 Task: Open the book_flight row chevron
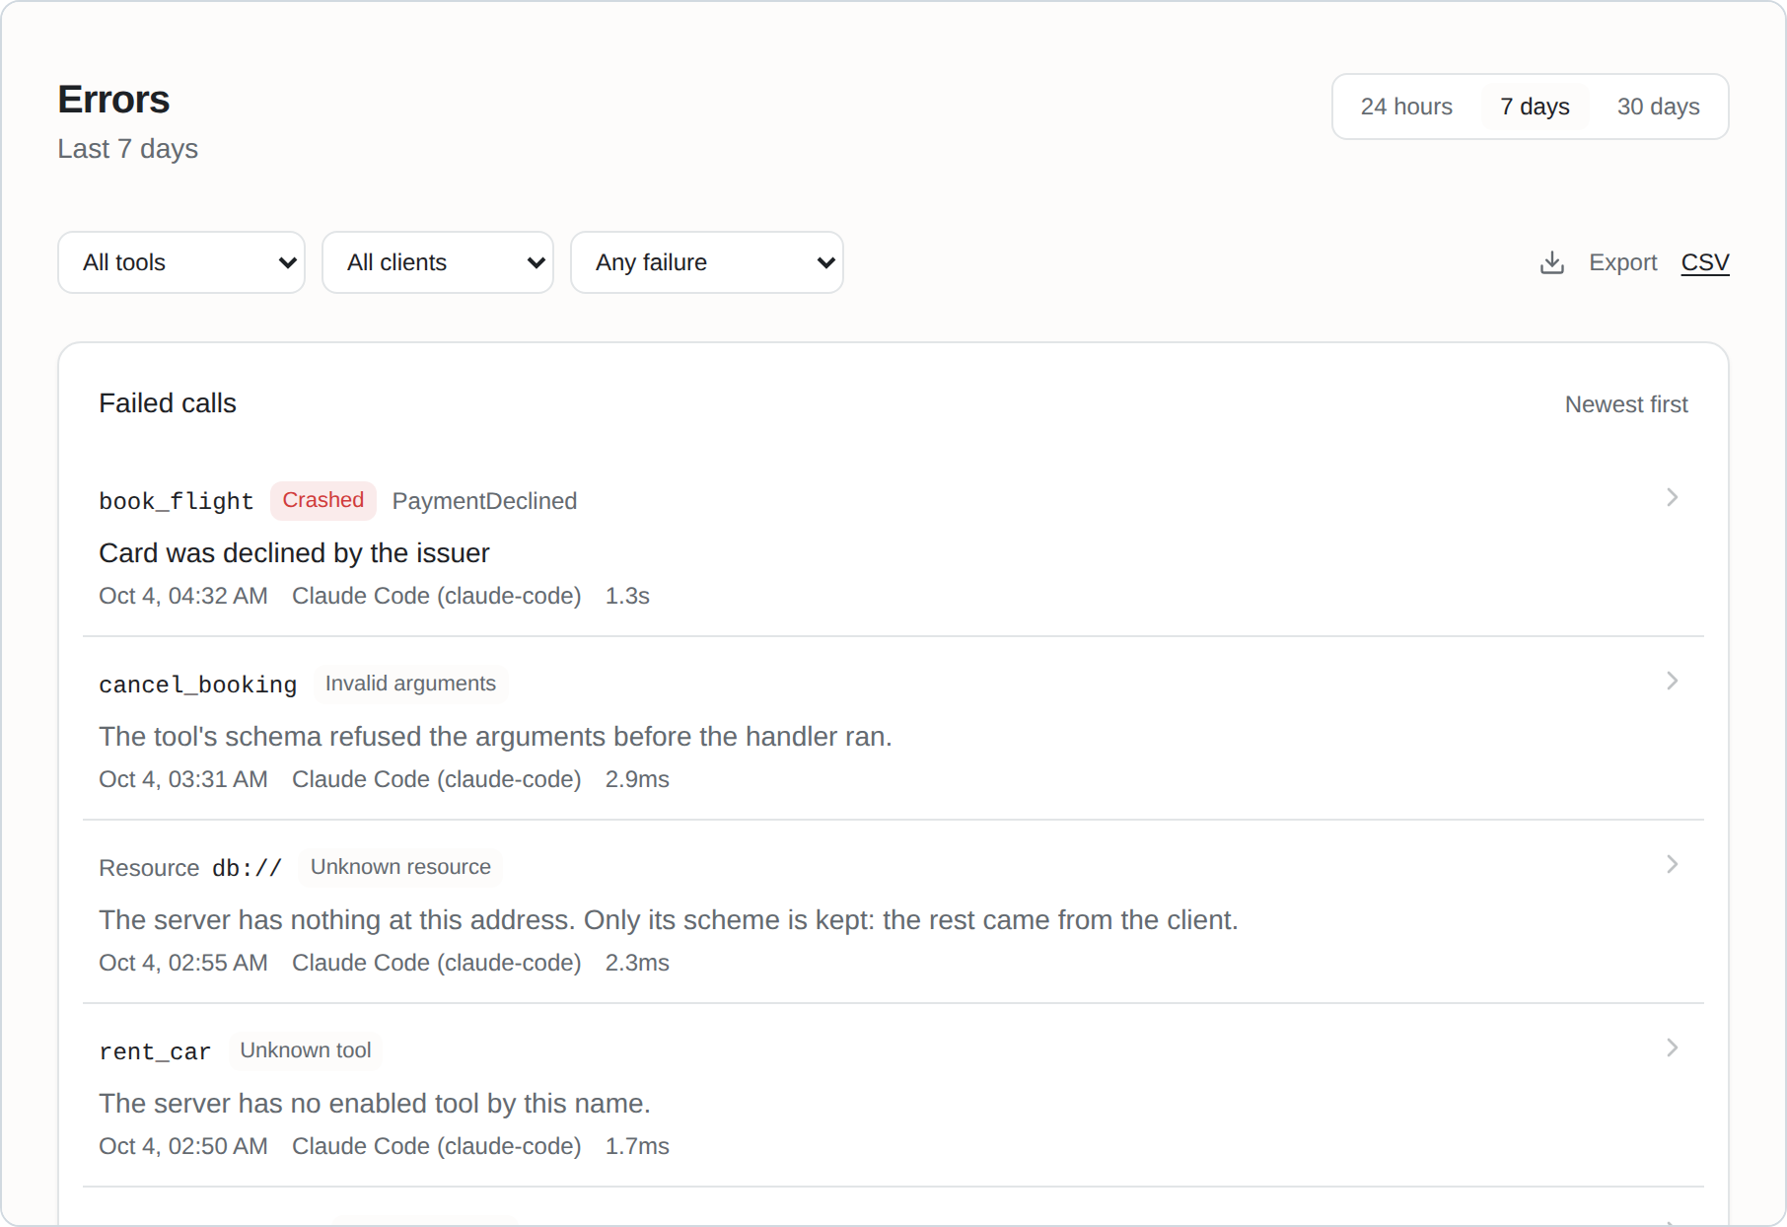(1672, 497)
